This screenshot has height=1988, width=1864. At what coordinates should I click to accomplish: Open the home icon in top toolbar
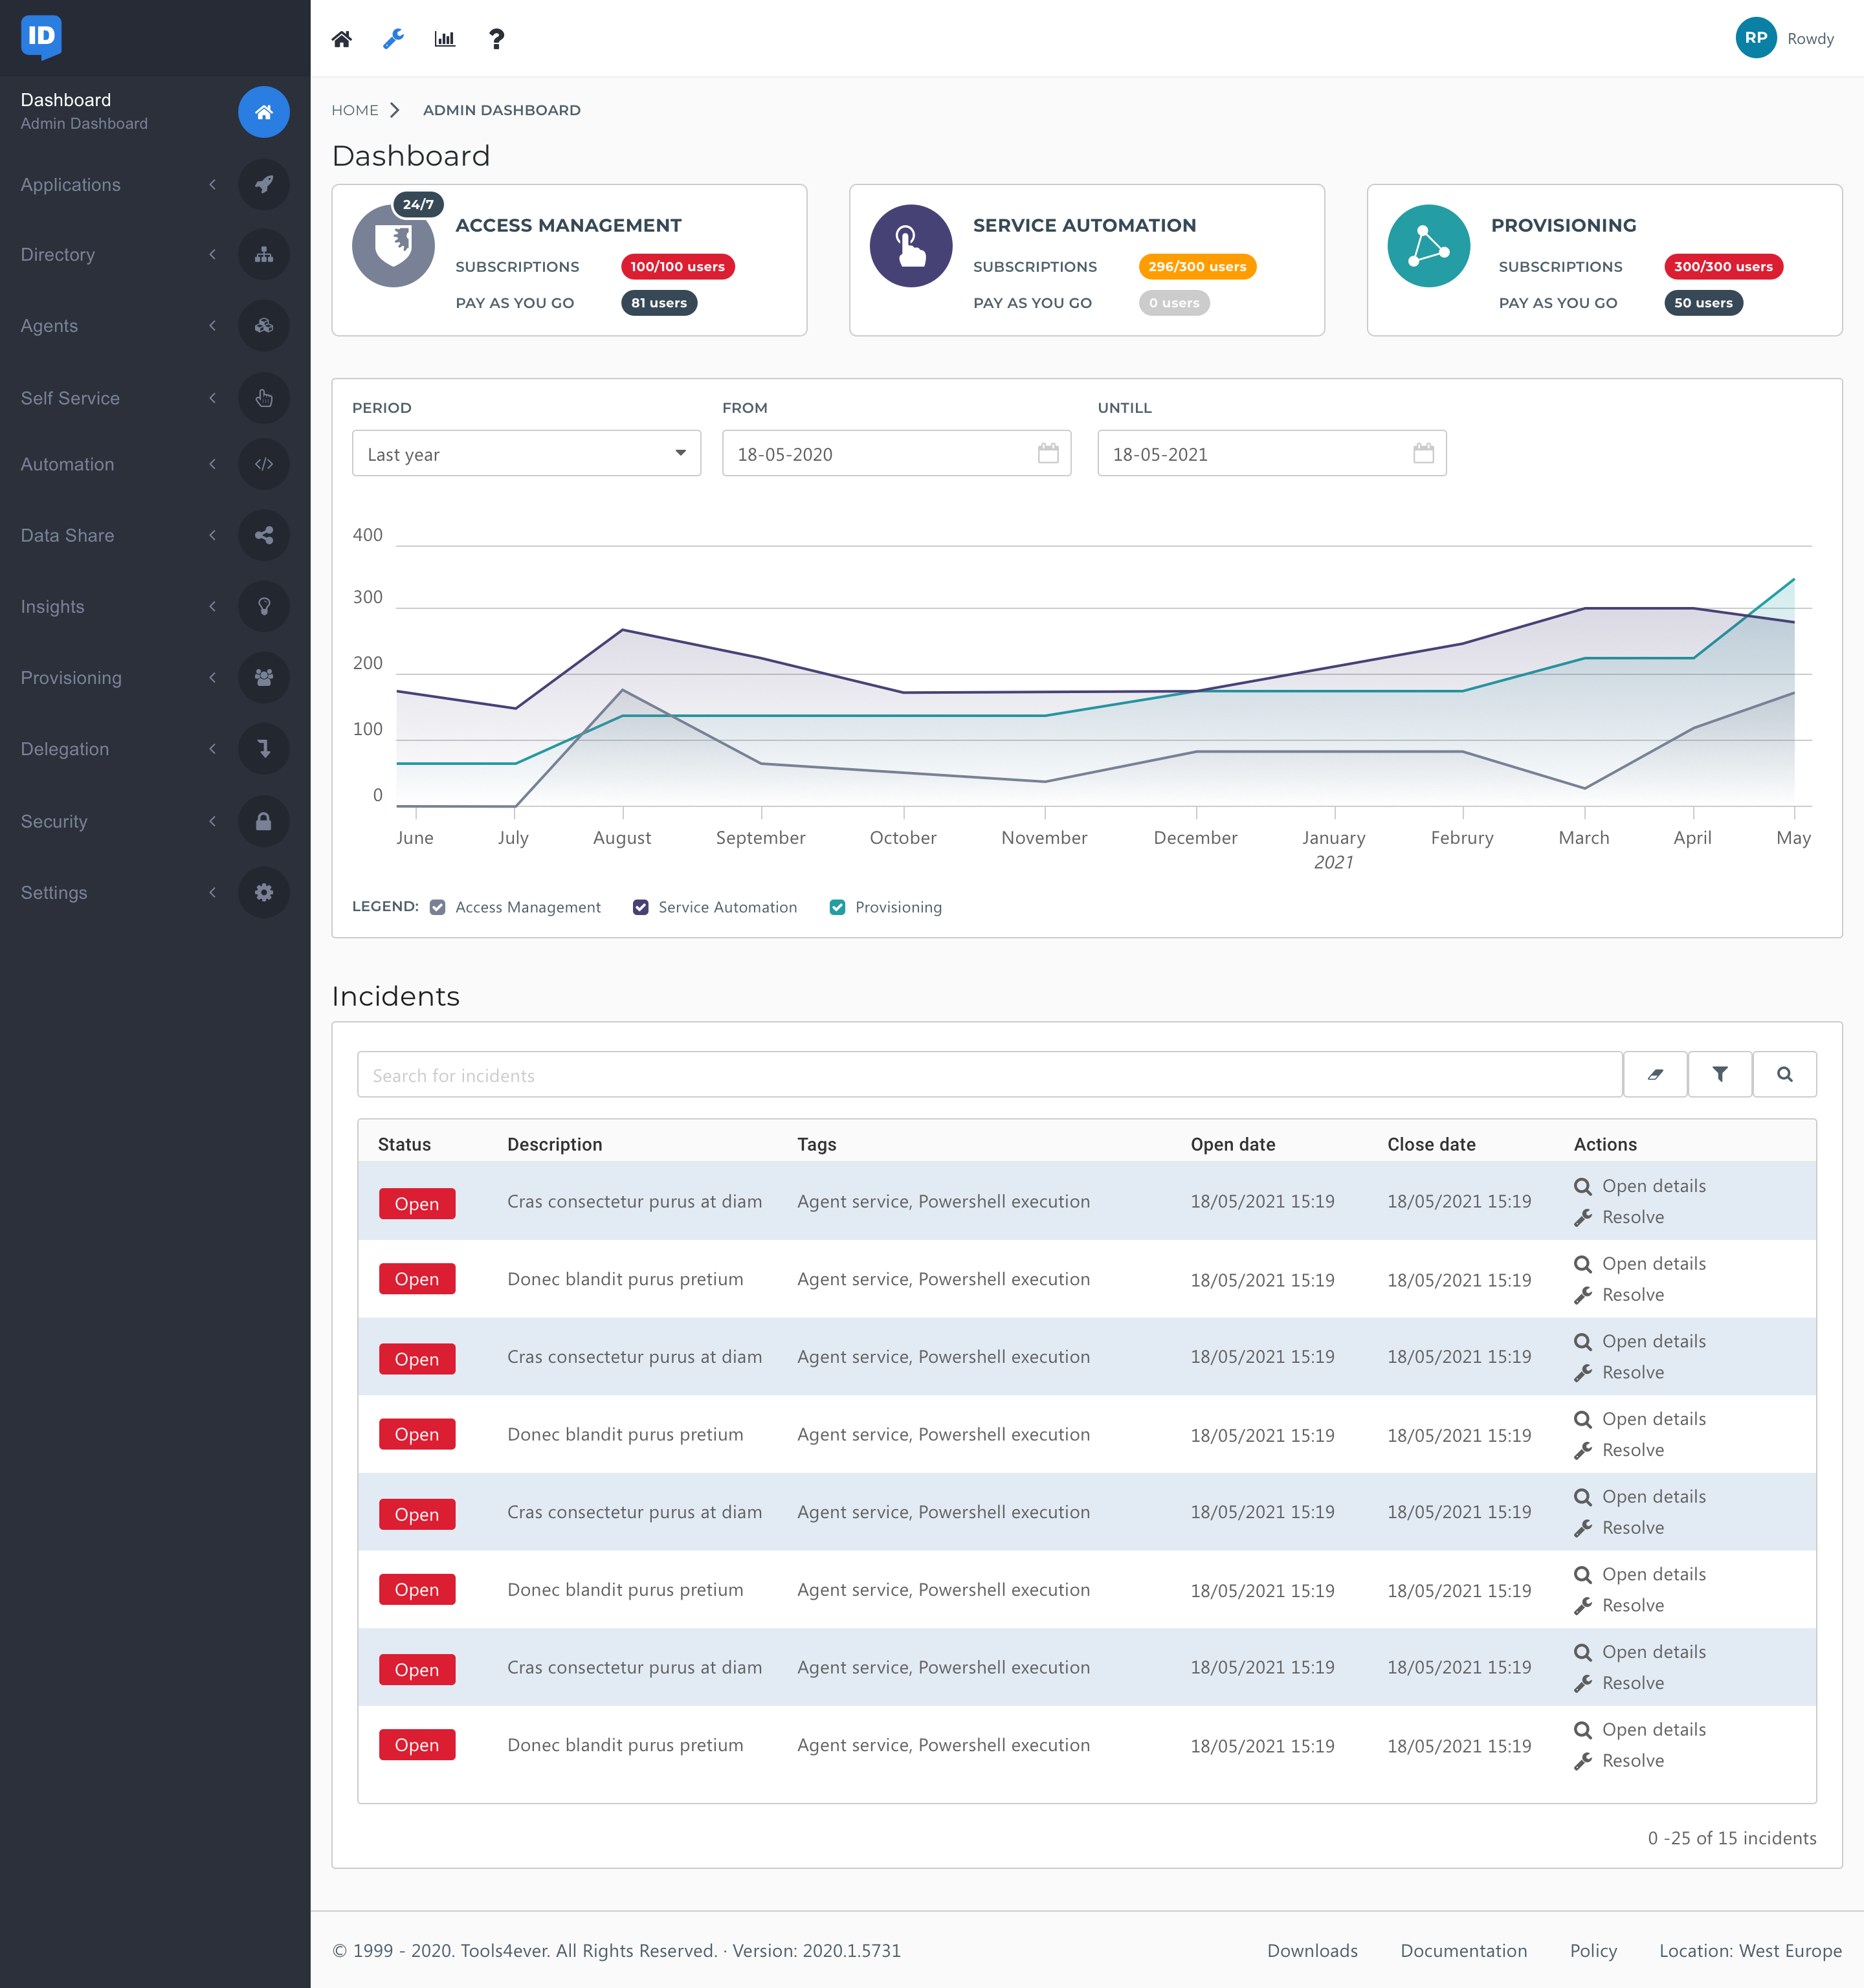[x=342, y=39]
